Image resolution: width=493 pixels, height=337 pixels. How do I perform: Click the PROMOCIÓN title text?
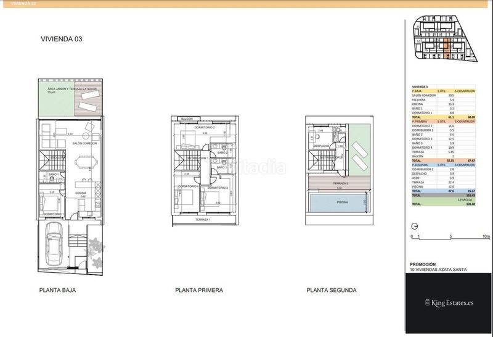pos(425,264)
